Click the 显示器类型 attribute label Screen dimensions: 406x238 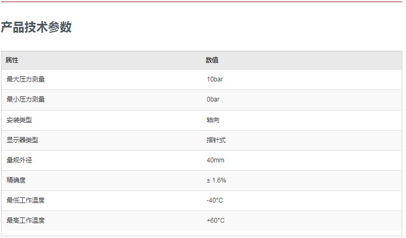point(22,140)
